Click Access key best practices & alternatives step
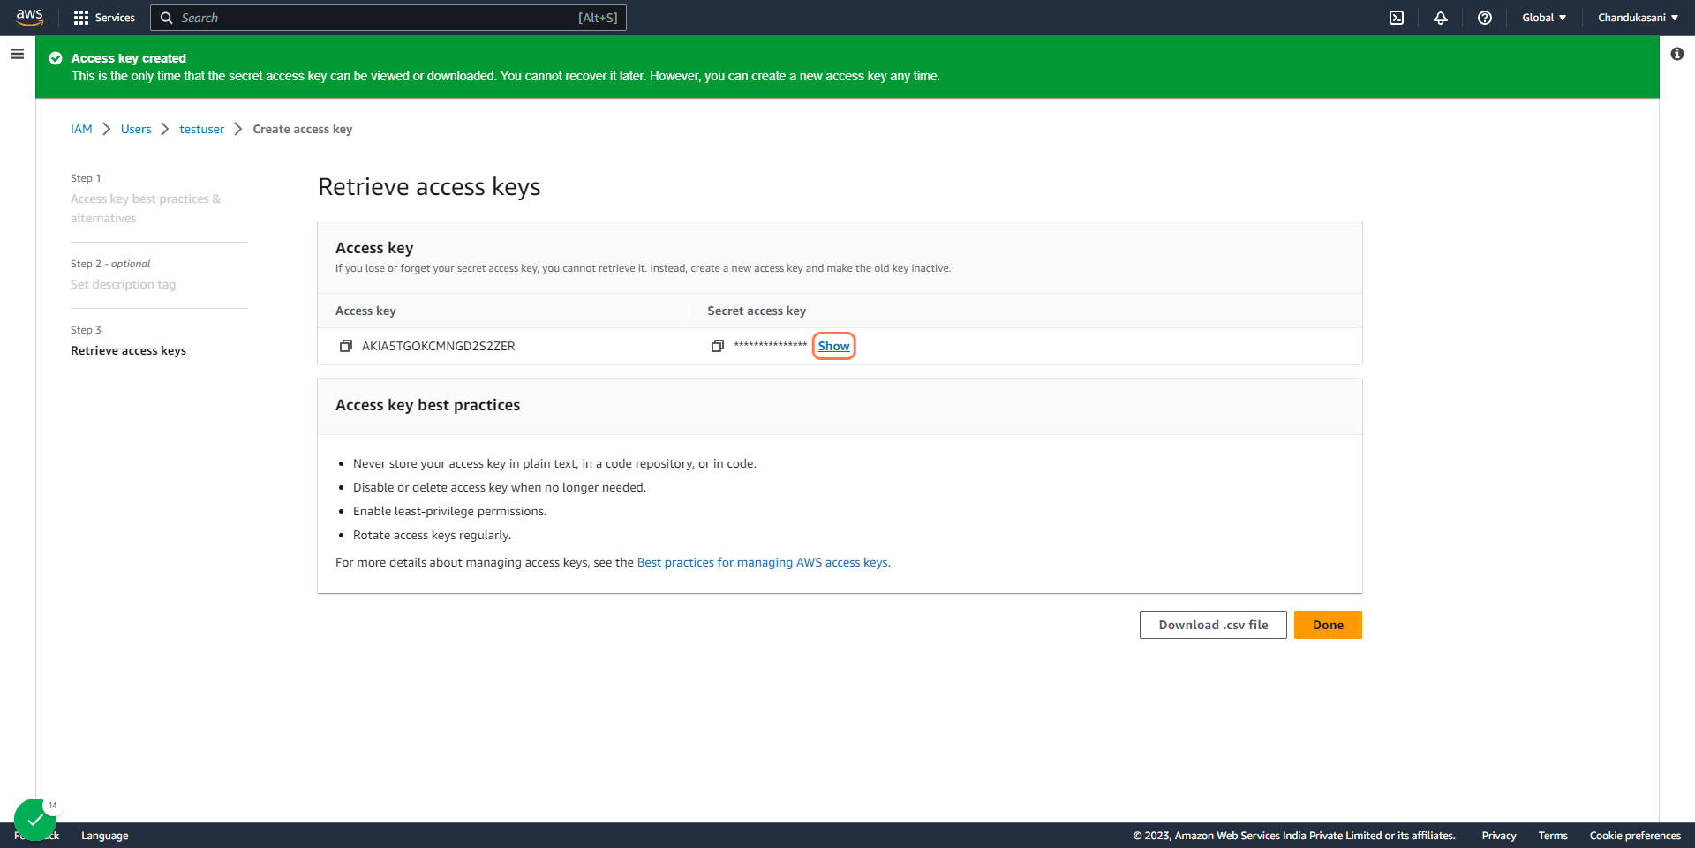 (146, 208)
